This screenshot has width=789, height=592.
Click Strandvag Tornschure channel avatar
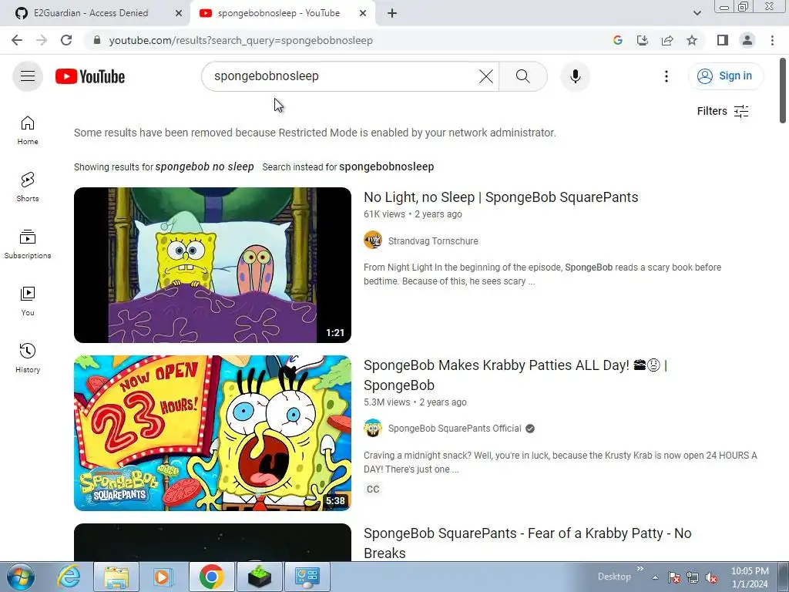373,240
